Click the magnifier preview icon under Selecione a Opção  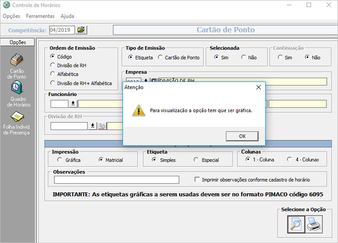point(296,224)
